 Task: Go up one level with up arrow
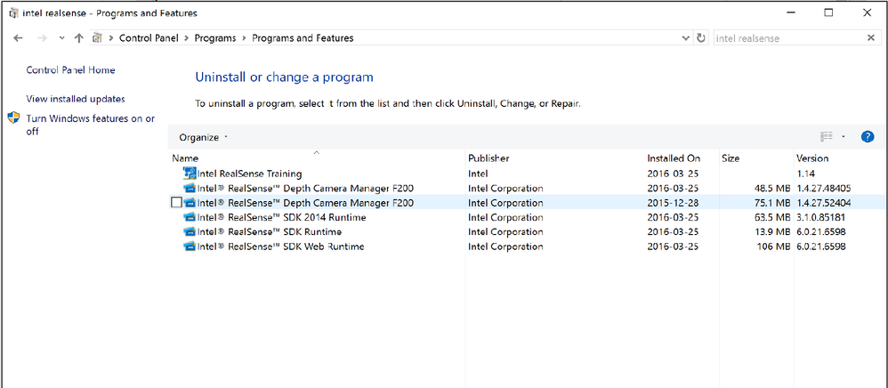(x=78, y=38)
